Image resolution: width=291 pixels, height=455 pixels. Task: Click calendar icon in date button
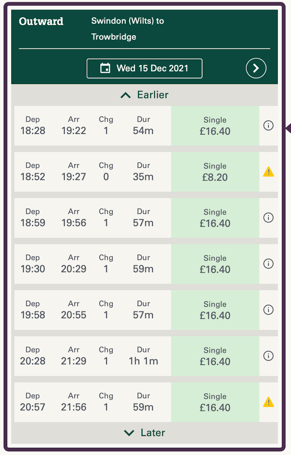tap(105, 68)
